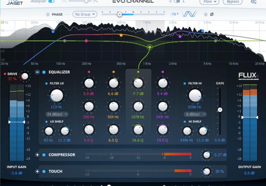This screenshot has height=186, width=266.
Task: Click the 504 Hz frequency knob
Action: tap(113, 107)
